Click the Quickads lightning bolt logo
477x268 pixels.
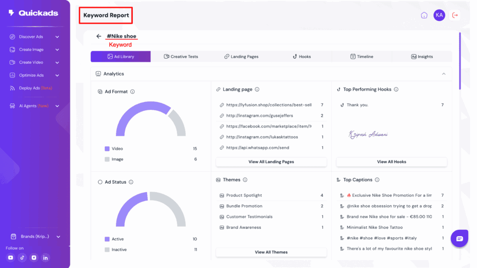10,13
